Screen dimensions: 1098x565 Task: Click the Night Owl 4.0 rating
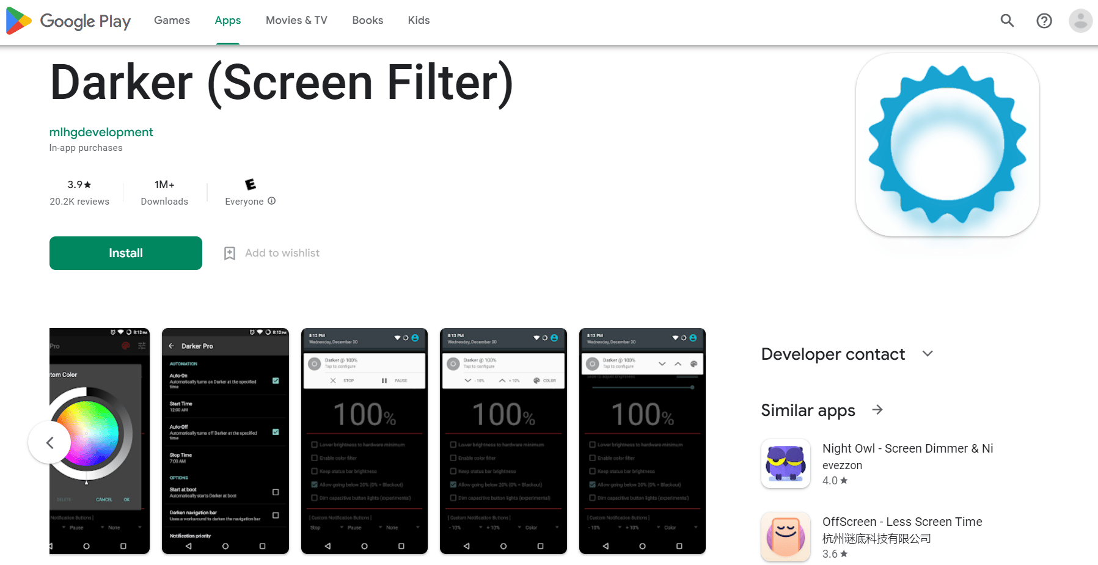click(835, 481)
